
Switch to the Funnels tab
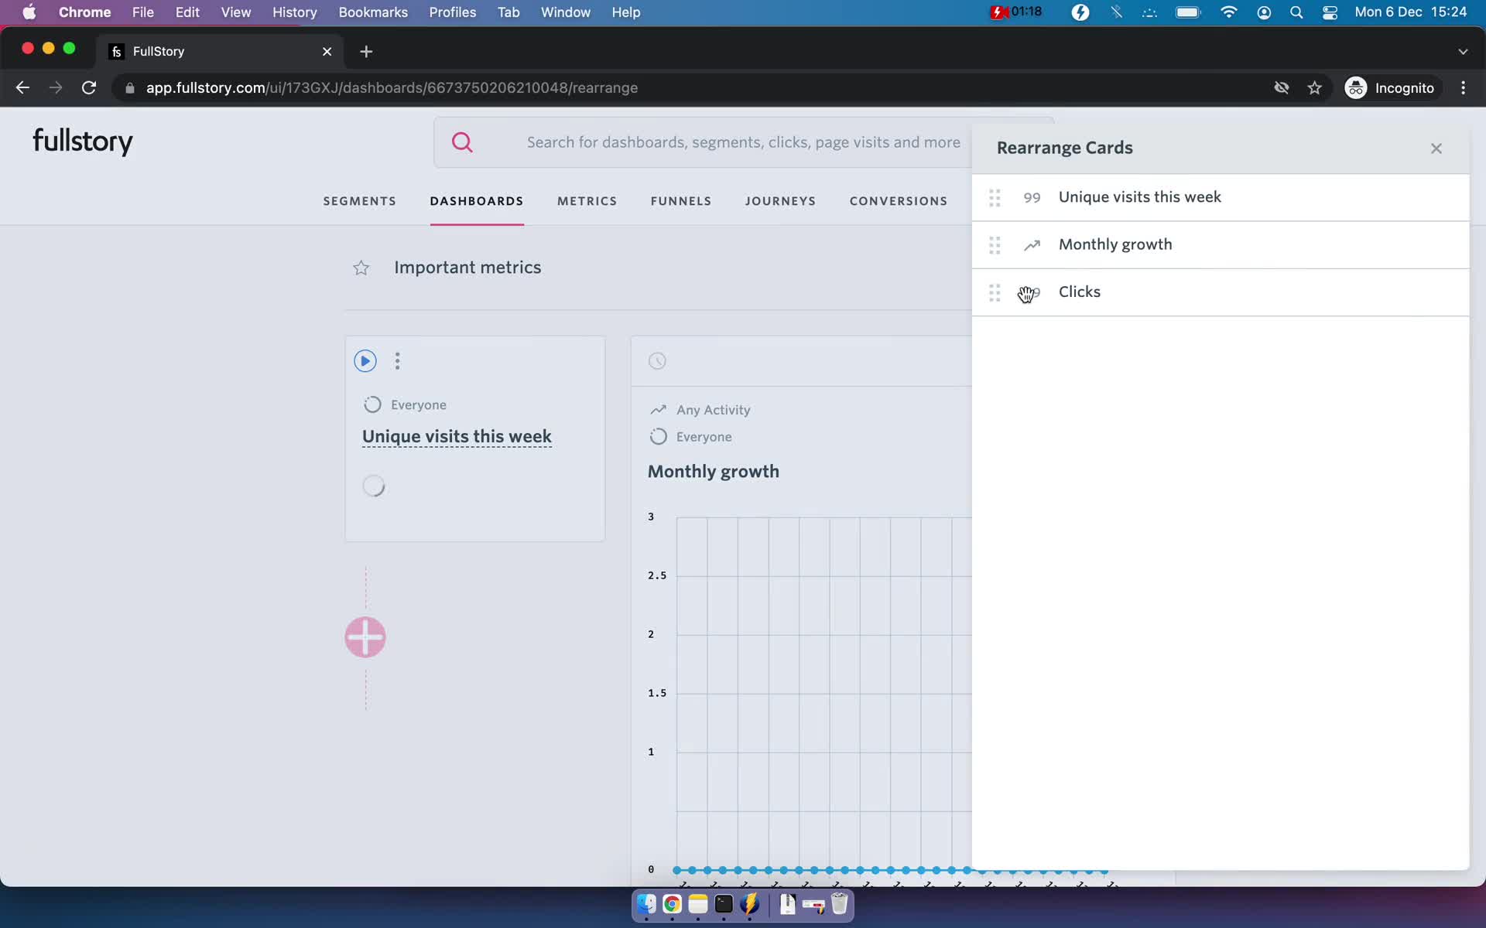[x=680, y=201]
